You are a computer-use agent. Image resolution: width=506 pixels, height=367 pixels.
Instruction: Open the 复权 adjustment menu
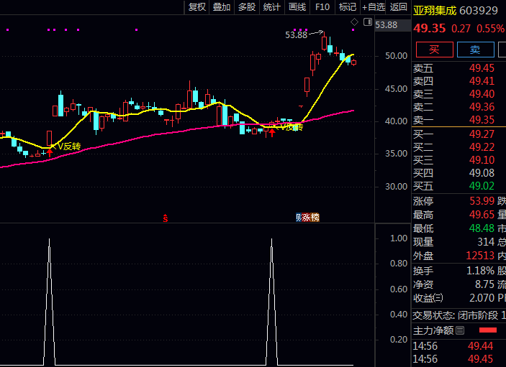tap(196, 7)
